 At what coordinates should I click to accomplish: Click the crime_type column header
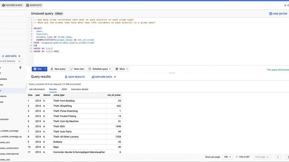click(59, 95)
